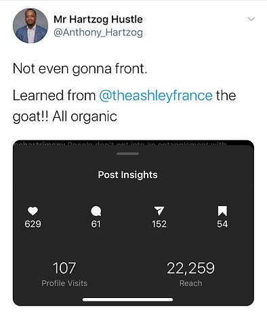This screenshot has height=317, width=267.
Task: Tap the 107 Profile Visits stat
Action: pos(64,274)
